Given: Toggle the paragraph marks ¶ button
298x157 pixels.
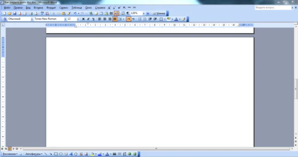Looking at the screenshot, I should pyautogui.click(x=128, y=13).
